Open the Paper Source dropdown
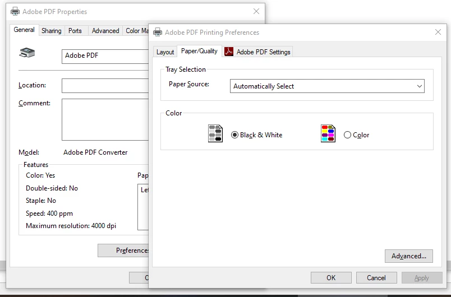This screenshot has width=451, height=297. [x=327, y=86]
